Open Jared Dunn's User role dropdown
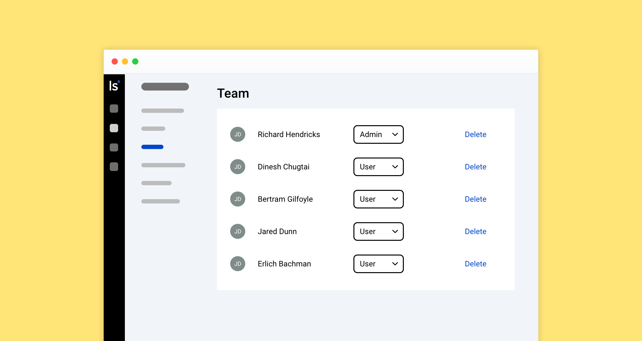 378,231
